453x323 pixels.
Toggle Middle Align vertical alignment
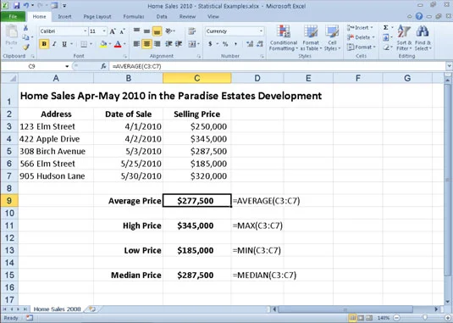coord(146,31)
